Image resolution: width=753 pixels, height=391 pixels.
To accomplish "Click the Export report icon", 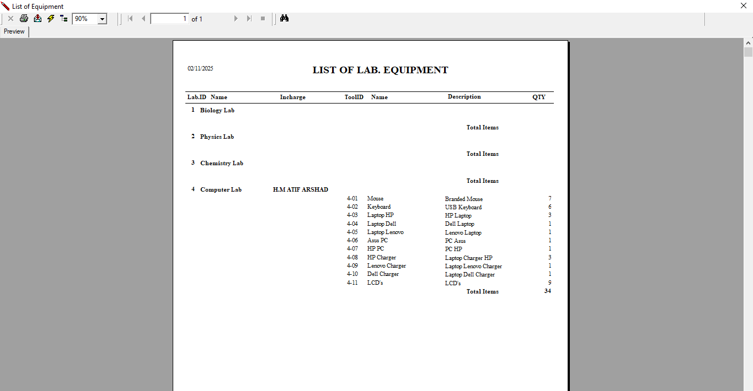I will click(x=38, y=19).
